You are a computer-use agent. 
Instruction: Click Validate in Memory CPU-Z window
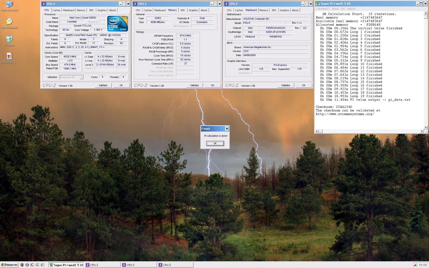pos(194,85)
